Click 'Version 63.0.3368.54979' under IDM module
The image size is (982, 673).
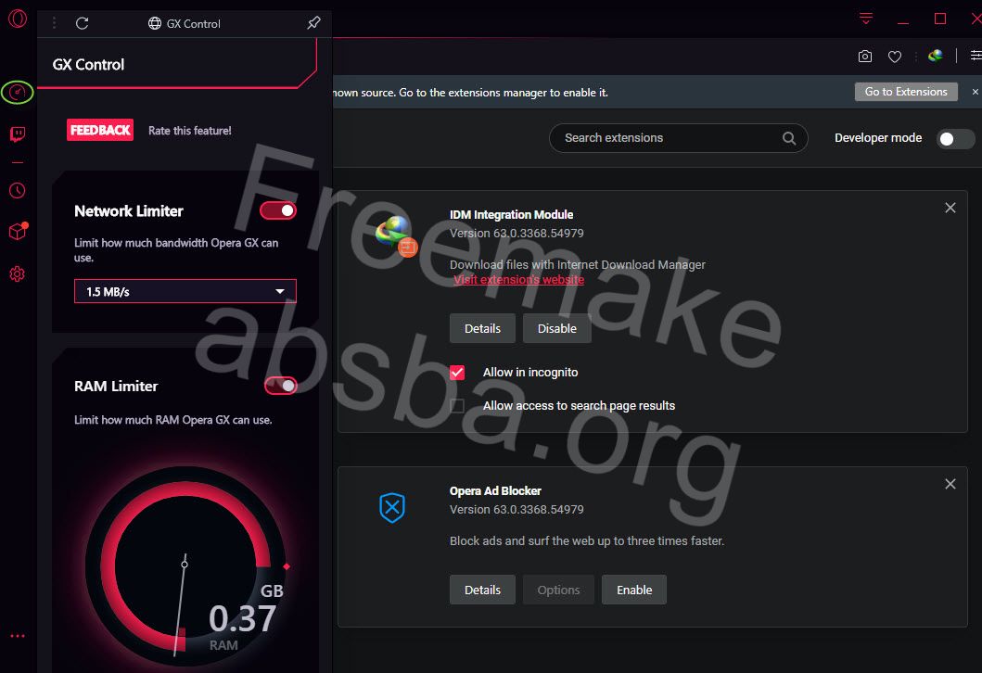tap(517, 234)
